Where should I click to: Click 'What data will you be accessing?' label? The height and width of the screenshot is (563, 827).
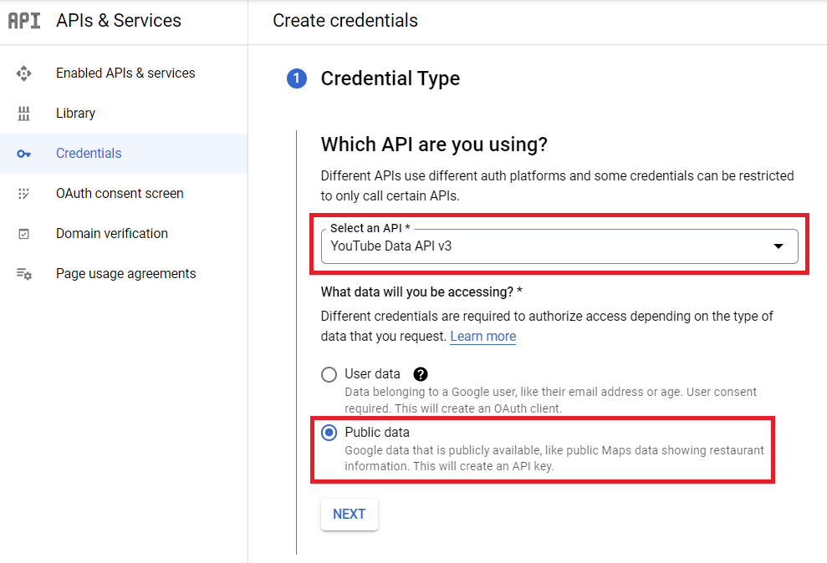421,292
